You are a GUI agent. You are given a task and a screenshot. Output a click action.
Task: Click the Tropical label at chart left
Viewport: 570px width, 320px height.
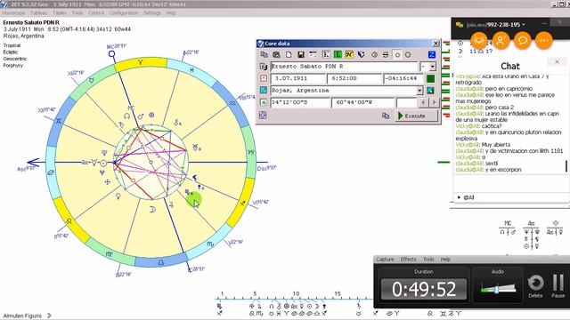click(12, 45)
